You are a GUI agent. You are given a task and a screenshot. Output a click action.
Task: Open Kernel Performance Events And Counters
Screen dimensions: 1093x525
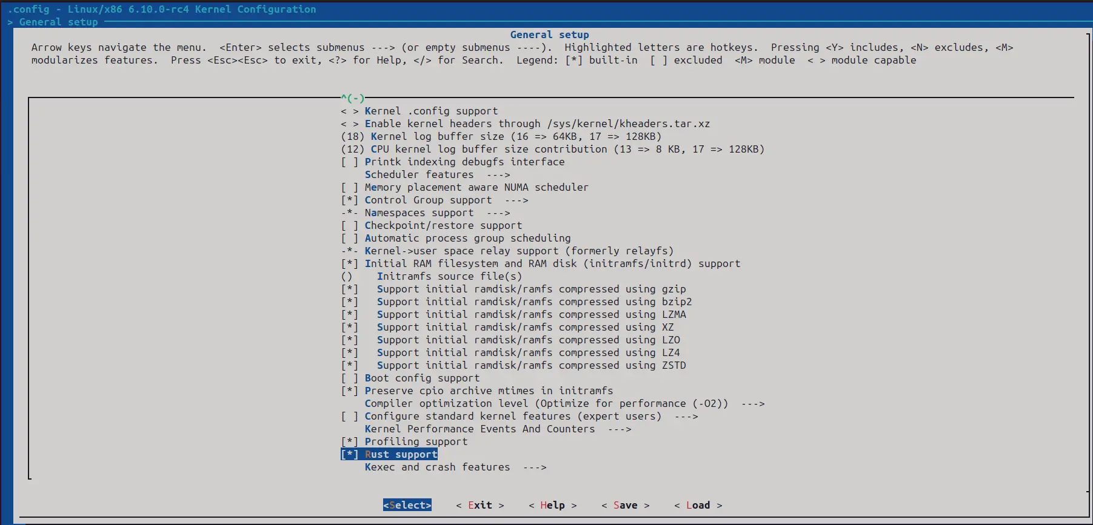click(498, 429)
